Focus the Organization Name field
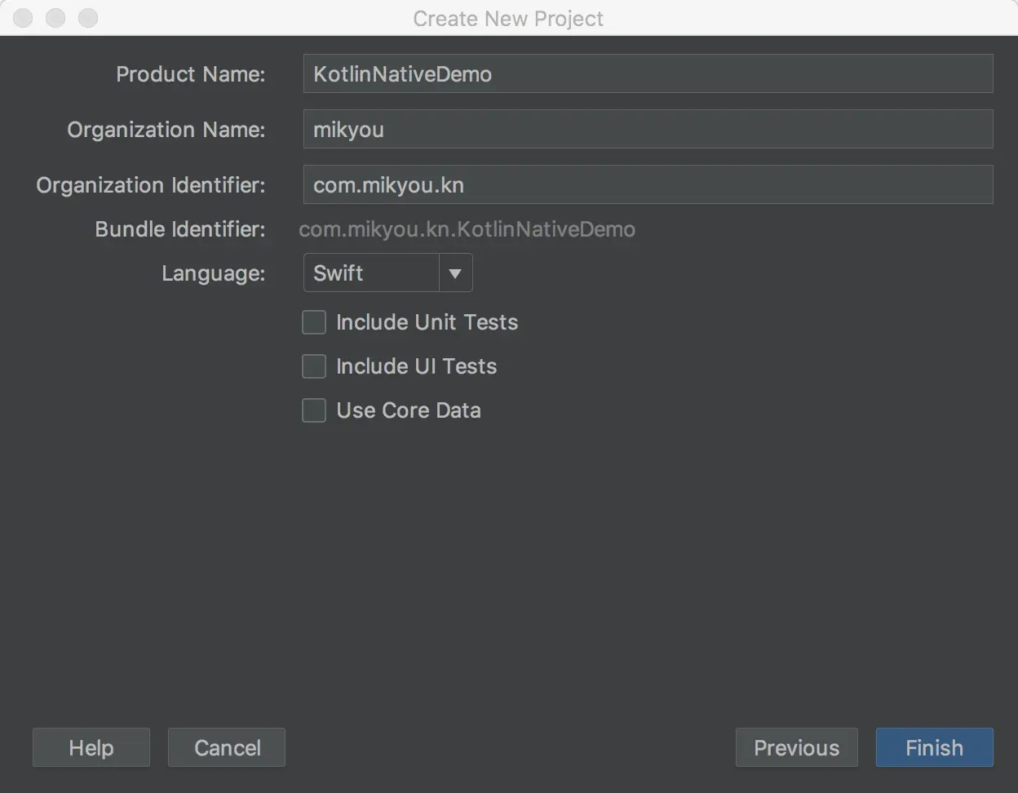 pos(648,130)
